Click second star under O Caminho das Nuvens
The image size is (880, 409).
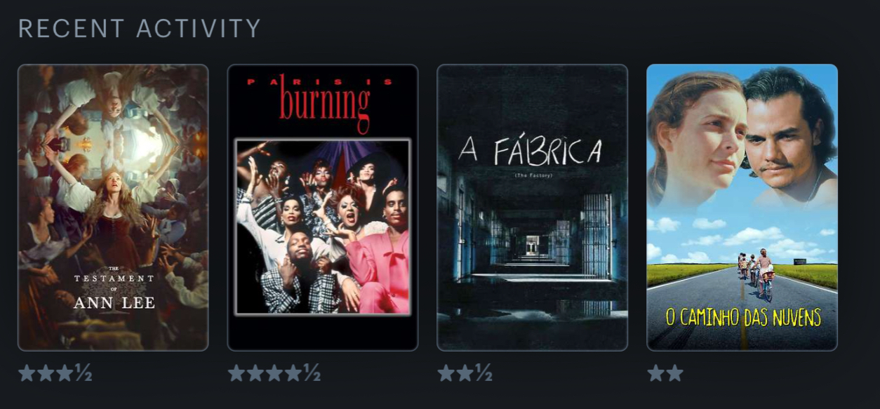pos(674,373)
